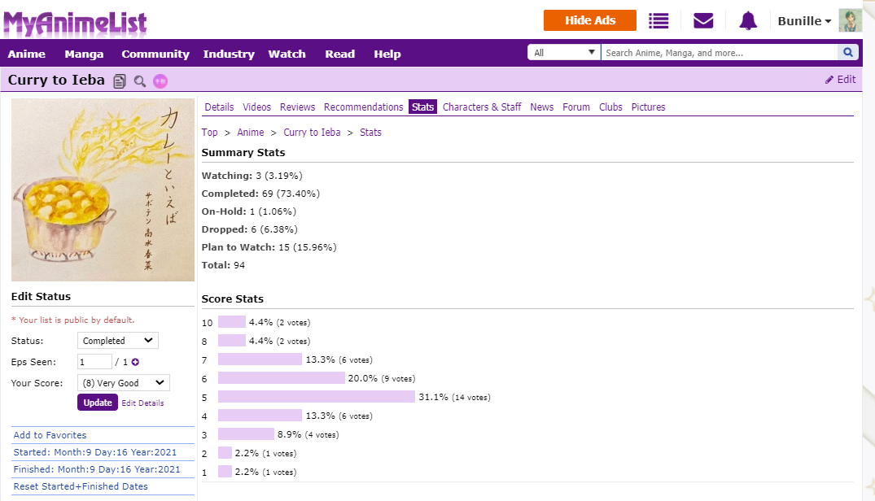This screenshot has width=875, height=501.
Task: Click the Bunille profile avatar
Action: coord(850,21)
